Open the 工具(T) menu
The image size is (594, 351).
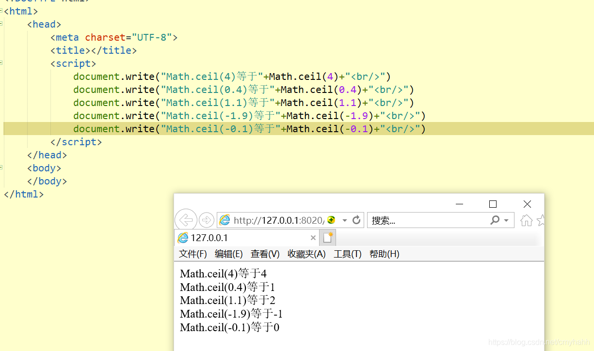[348, 254]
